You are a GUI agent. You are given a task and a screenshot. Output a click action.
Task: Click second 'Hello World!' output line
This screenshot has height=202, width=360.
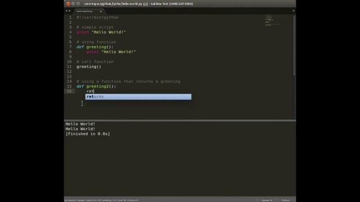(80, 129)
